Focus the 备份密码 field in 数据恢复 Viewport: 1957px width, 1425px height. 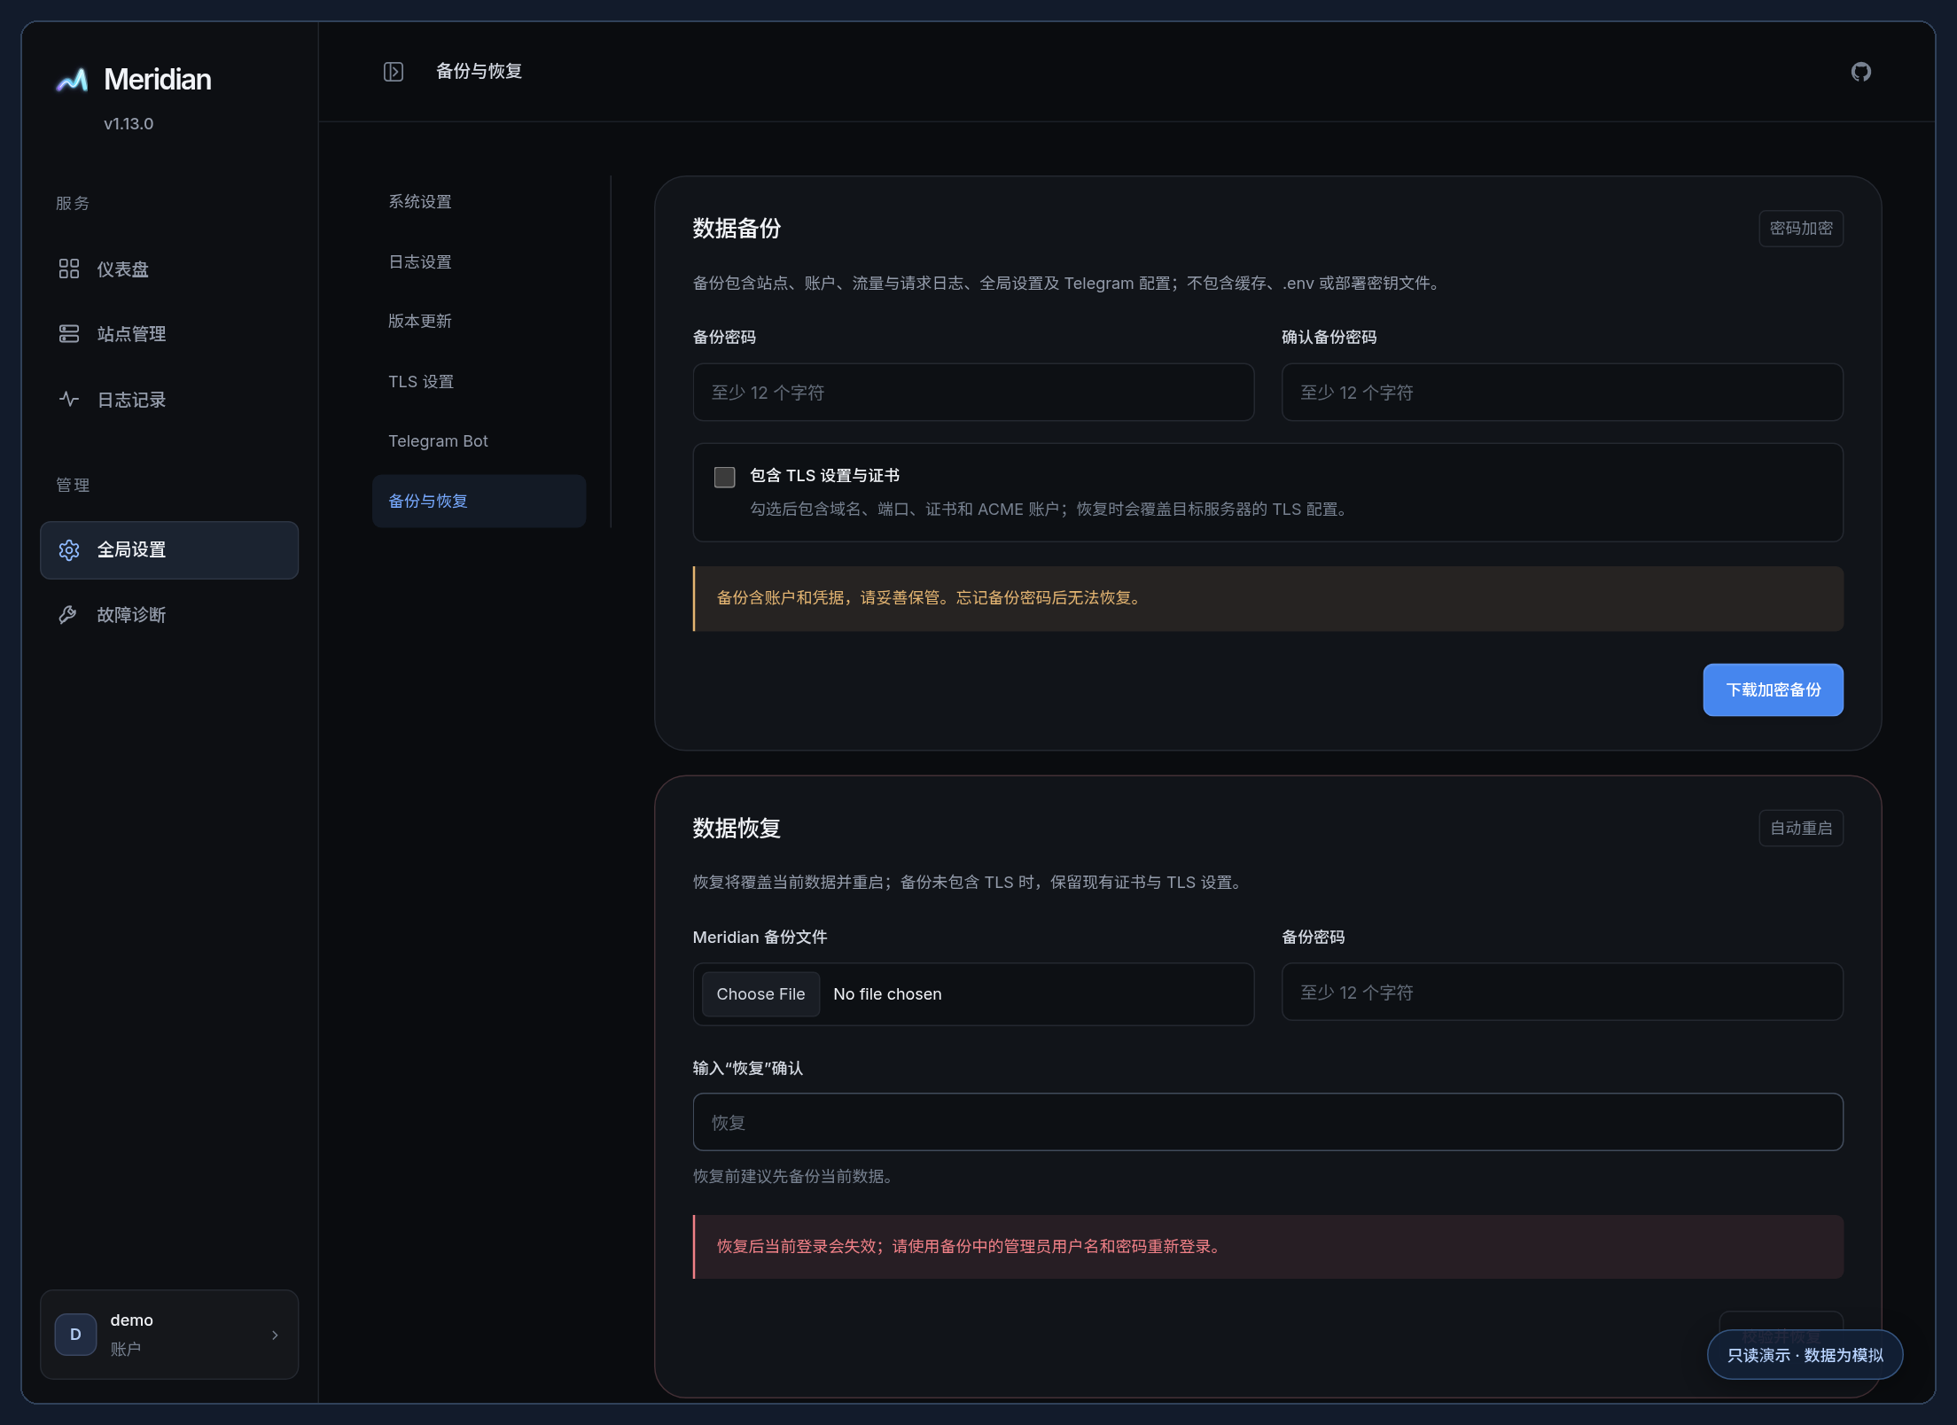1563,993
